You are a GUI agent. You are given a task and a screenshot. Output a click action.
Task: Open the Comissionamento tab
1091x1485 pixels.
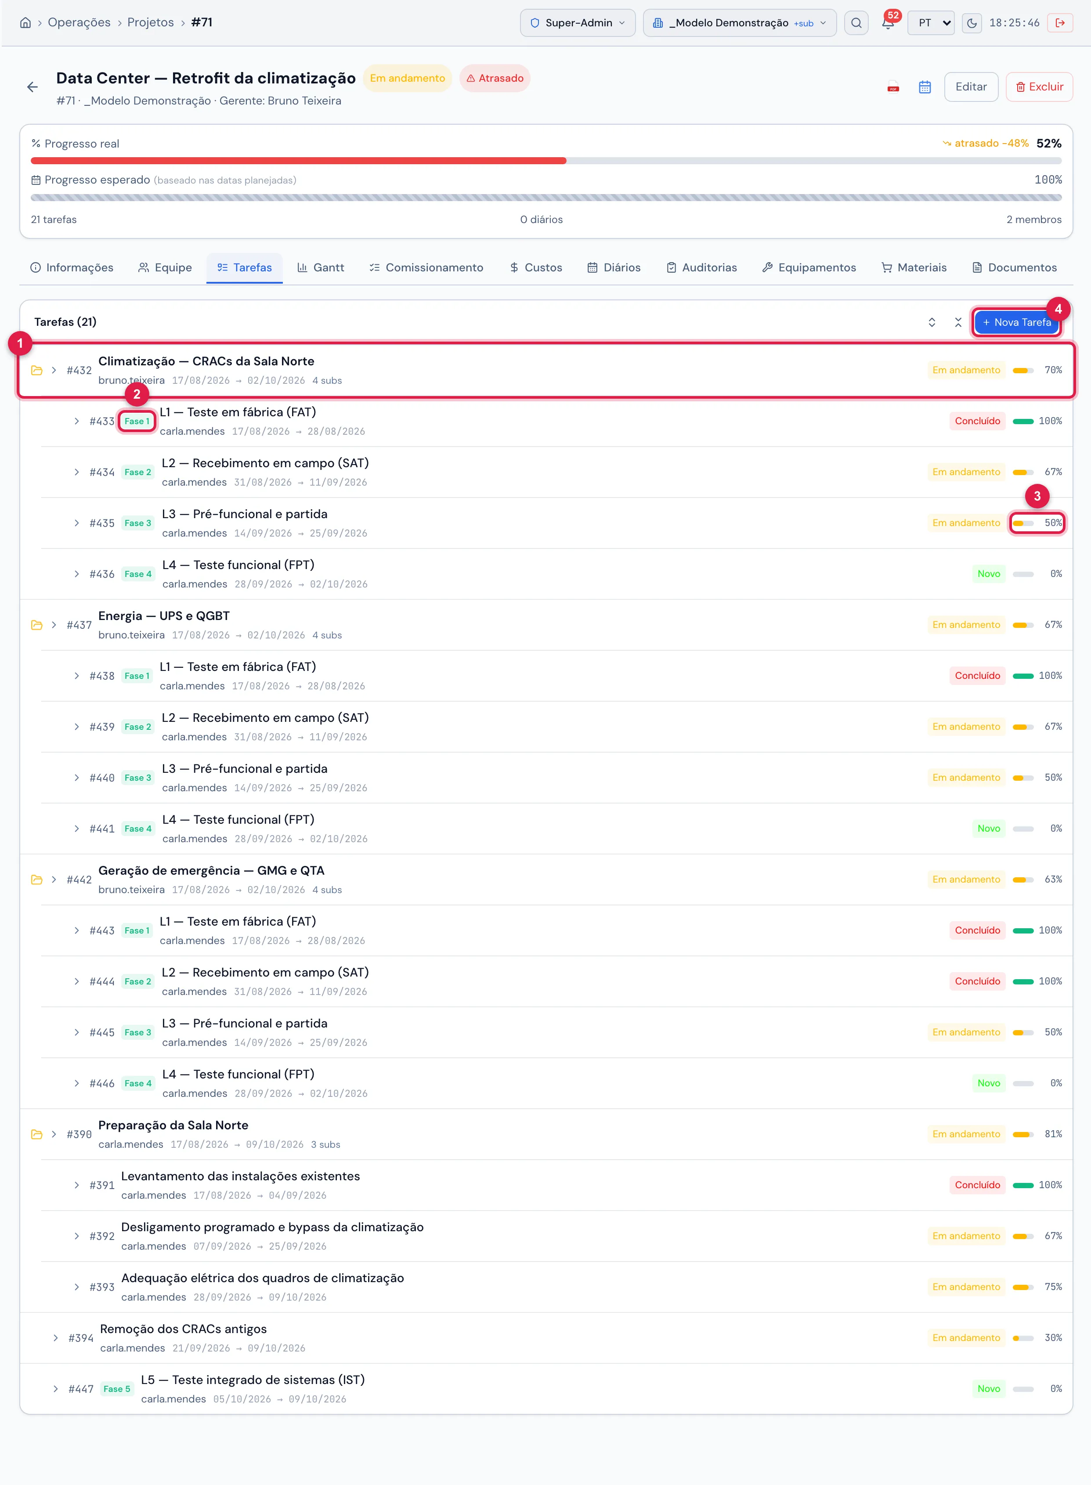click(426, 267)
